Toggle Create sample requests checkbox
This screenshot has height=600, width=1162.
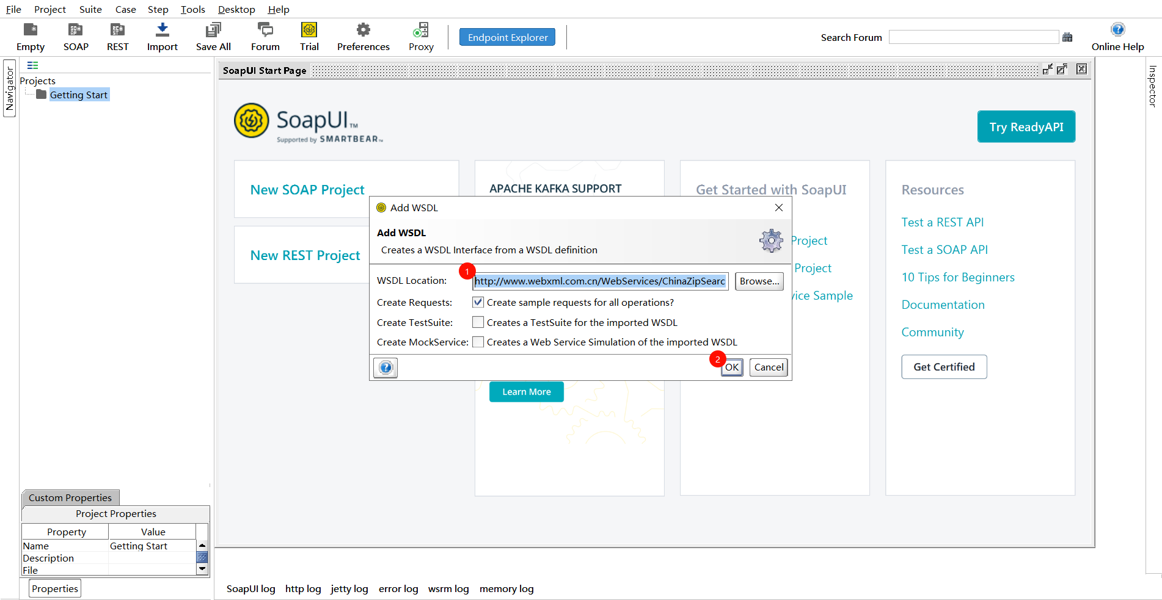478,302
